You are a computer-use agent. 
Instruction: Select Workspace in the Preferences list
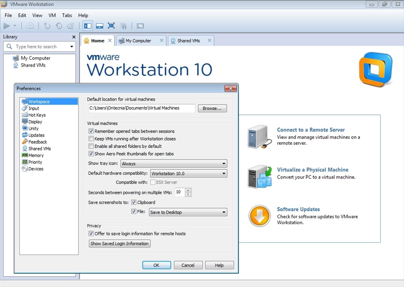49,101
